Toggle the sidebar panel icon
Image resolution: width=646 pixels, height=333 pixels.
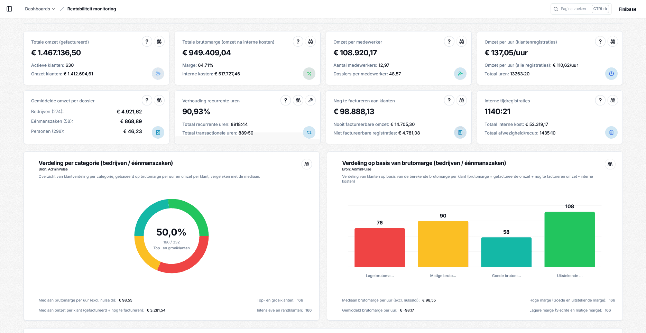pos(9,9)
